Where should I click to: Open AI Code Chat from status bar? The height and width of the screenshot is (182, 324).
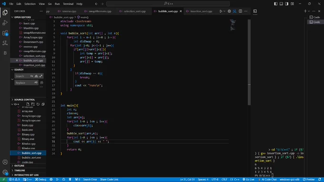(x=267, y=179)
